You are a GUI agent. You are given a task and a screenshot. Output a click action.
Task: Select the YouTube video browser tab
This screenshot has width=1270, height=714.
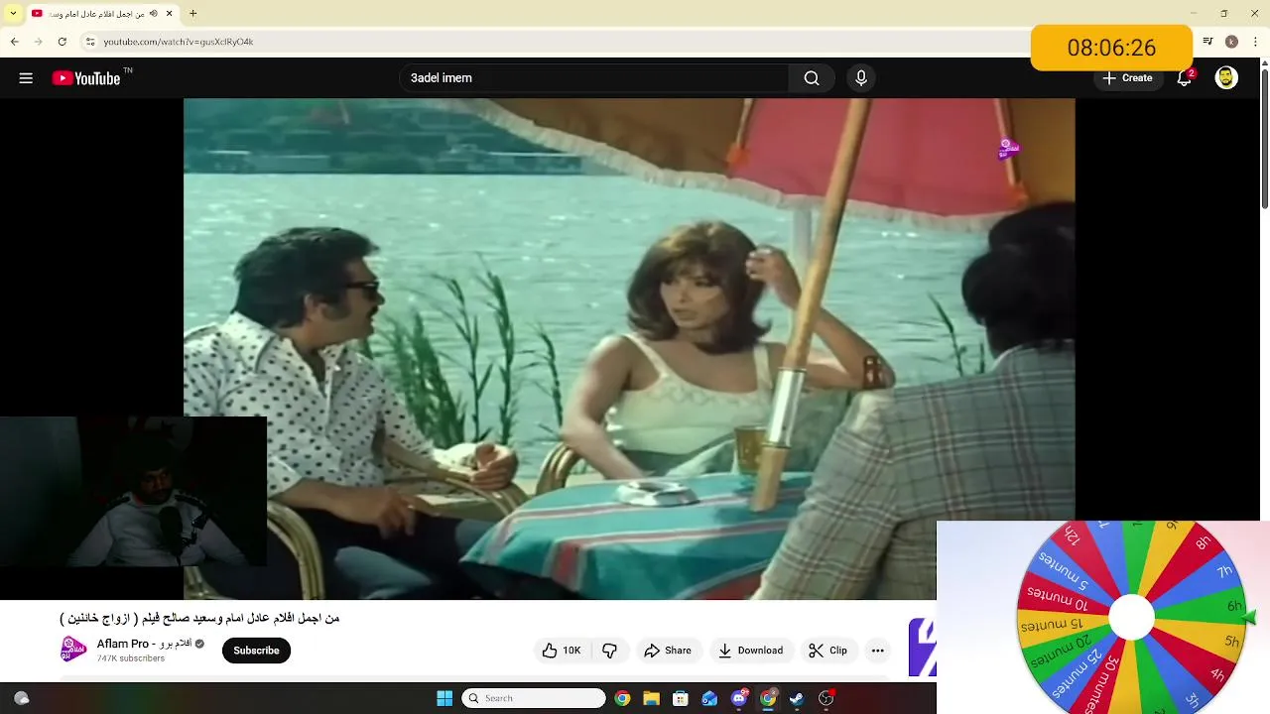point(102,14)
